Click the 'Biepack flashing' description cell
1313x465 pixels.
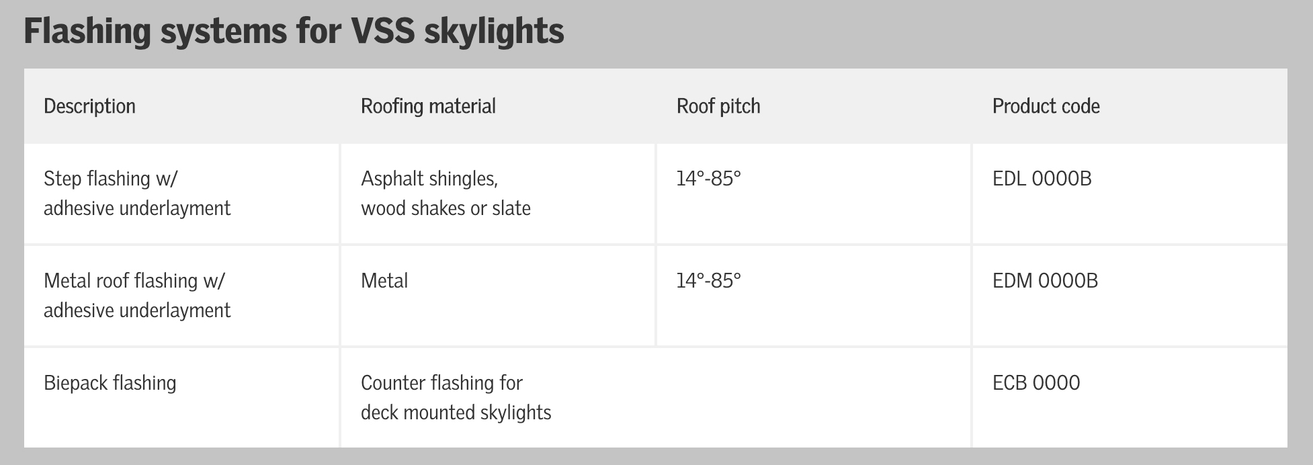[110, 383]
